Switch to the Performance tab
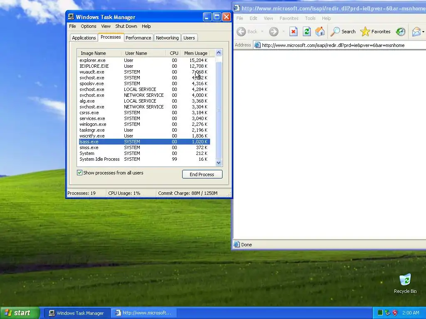The image size is (426, 319). point(138,38)
